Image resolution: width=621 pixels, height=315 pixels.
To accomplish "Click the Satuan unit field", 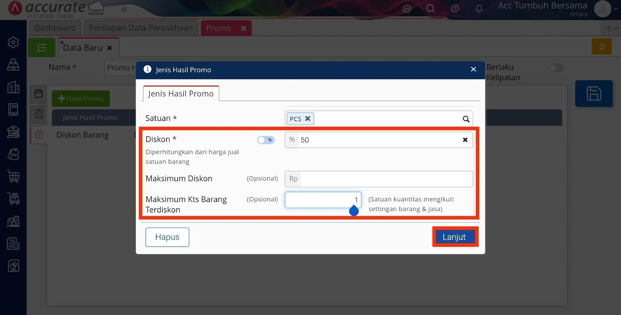I will [378, 119].
